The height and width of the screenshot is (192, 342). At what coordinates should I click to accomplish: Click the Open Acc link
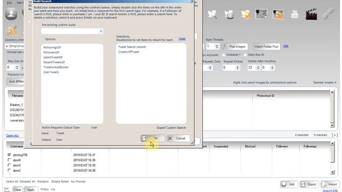12,135
